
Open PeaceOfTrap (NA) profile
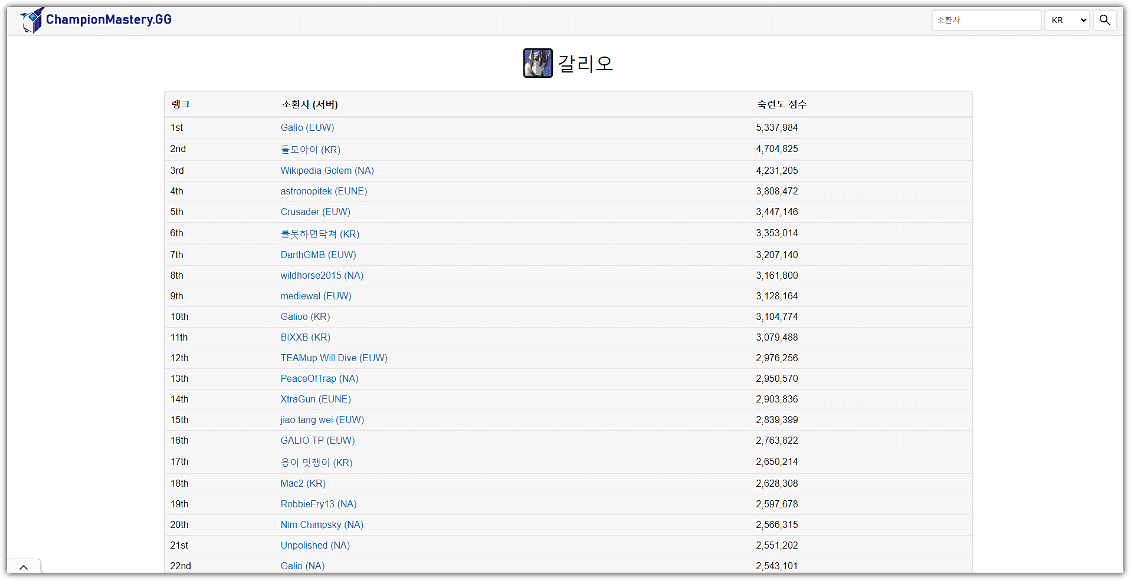(x=320, y=378)
